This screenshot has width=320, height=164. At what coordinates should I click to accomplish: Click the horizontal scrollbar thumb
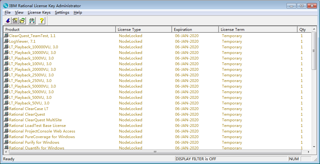[155, 152]
